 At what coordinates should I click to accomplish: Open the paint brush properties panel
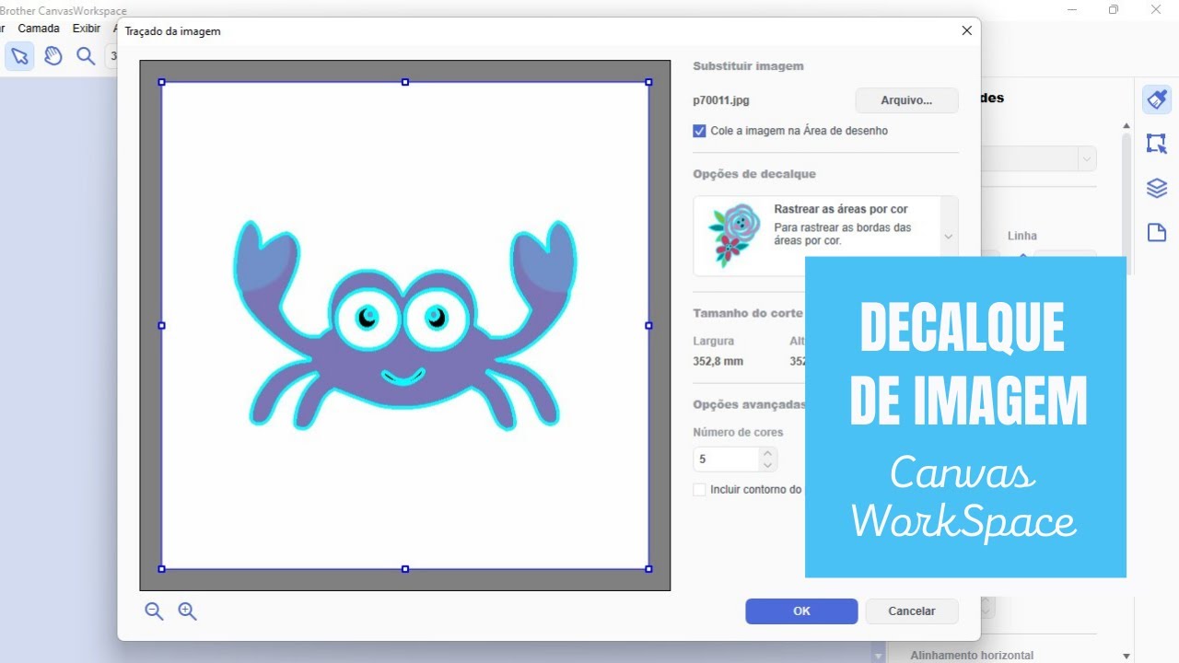pos(1157,99)
